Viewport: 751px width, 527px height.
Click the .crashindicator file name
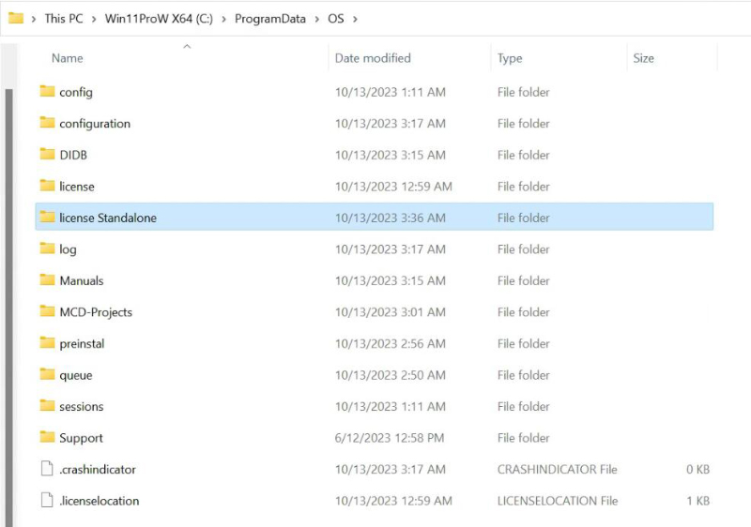tap(98, 470)
